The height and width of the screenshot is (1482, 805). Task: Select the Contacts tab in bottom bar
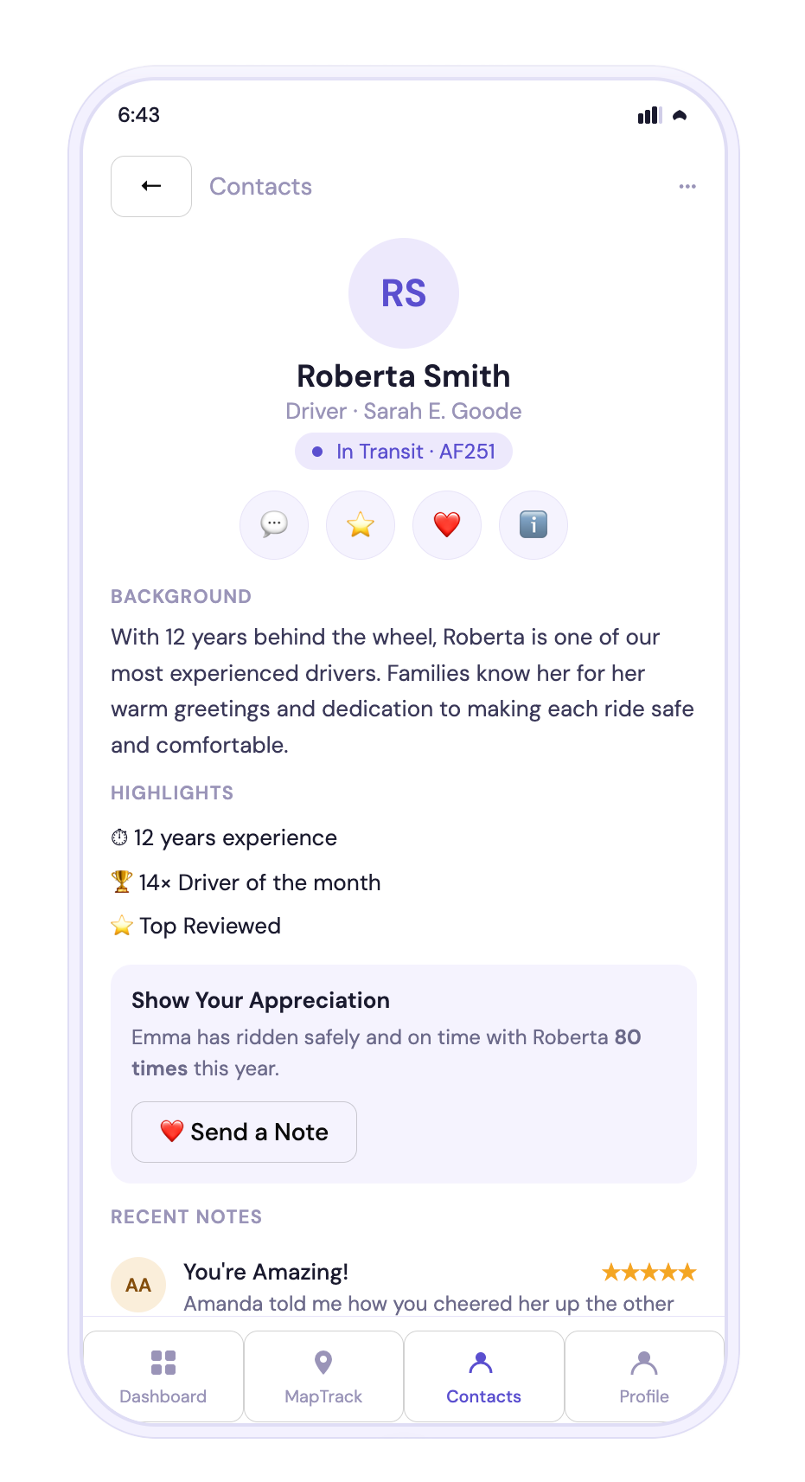pos(484,1376)
